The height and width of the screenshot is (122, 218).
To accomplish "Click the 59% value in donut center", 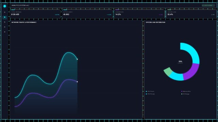I will [x=180, y=61].
